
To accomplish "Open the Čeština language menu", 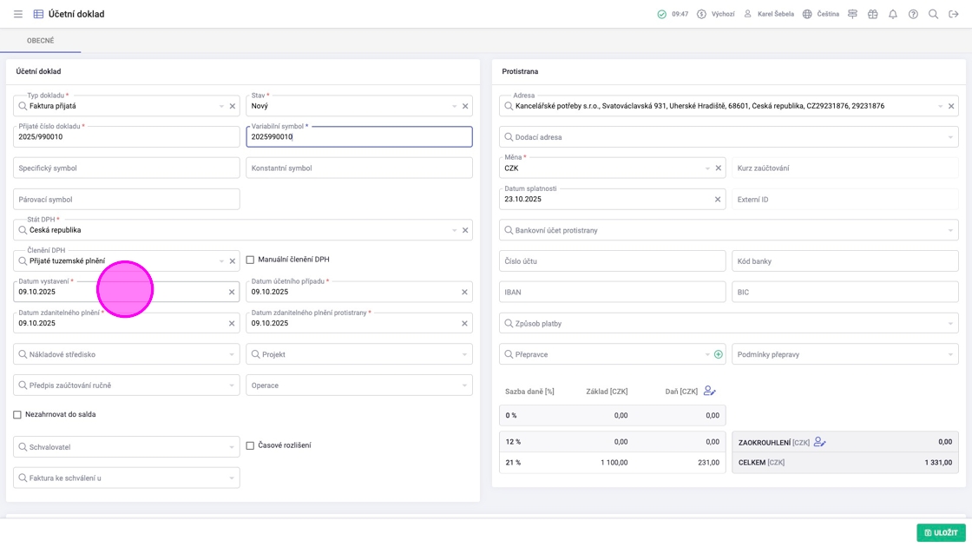I will tap(820, 14).
